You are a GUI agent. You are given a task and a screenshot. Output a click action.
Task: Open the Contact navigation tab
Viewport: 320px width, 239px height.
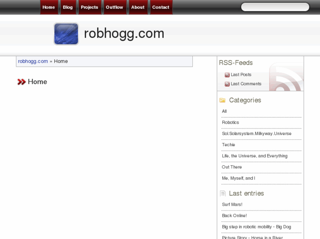(161, 7)
